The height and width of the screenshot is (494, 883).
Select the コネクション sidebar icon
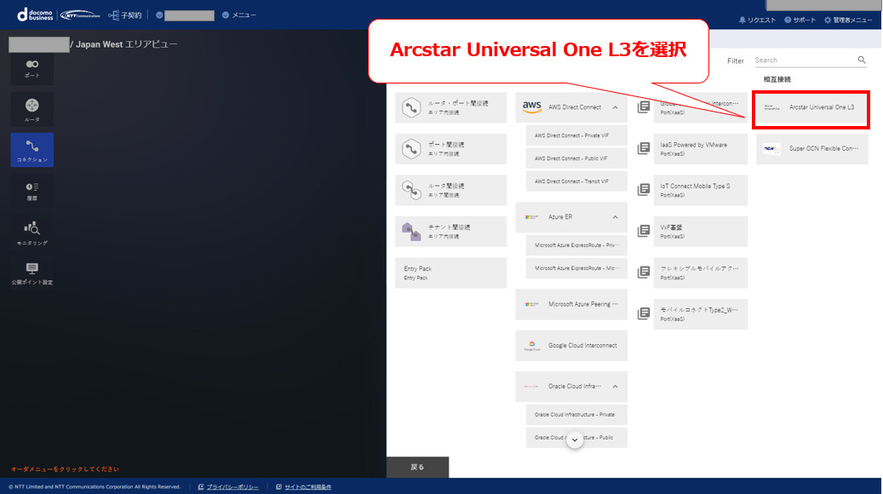point(32,151)
